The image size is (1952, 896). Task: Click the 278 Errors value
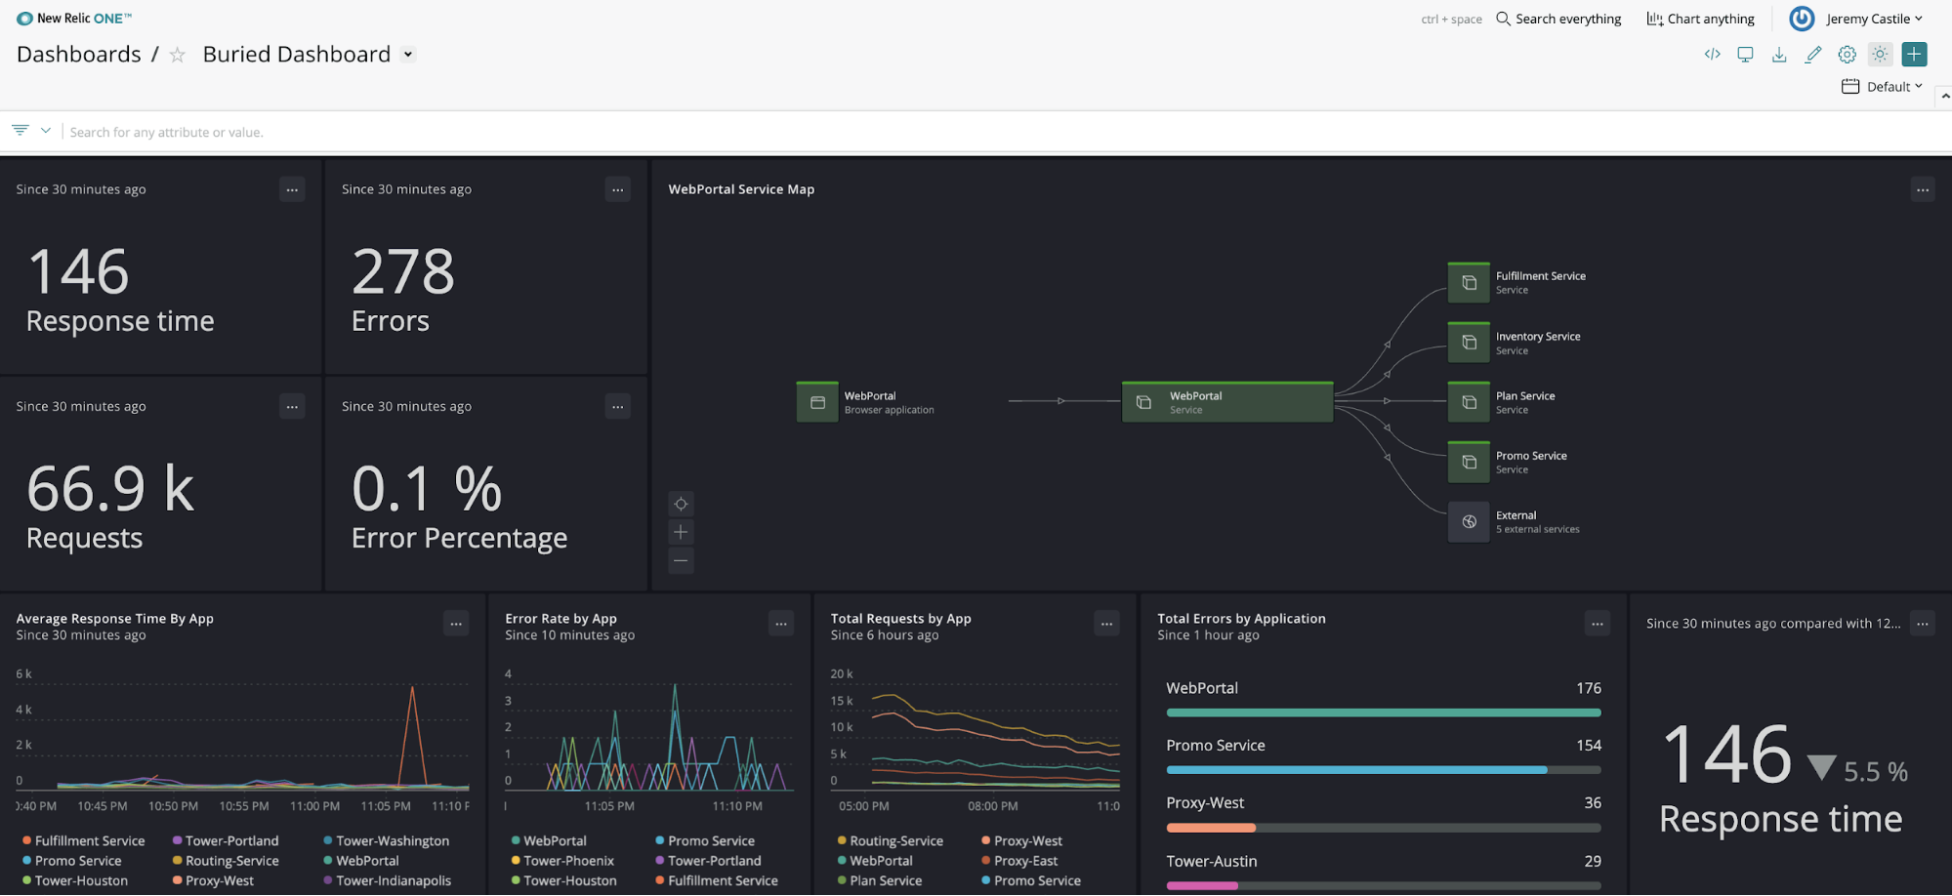pyautogui.click(x=403, y=271)
